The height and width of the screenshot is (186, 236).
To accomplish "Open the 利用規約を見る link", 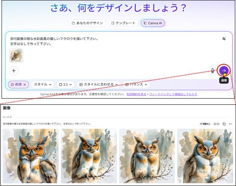I will pos(136,94).
